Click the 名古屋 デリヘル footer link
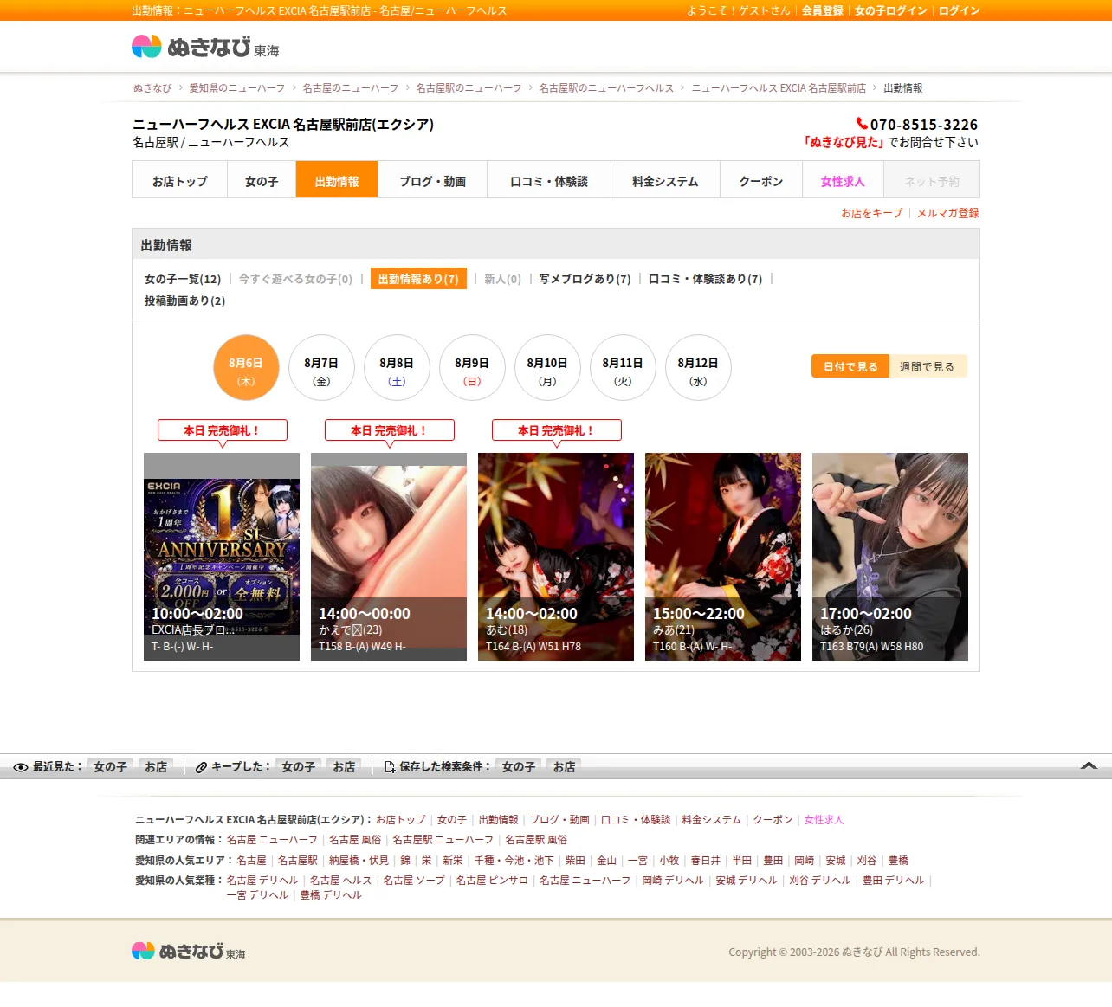The height and width of the screenshot is (1007, 1112). click(x=262, y=881)
